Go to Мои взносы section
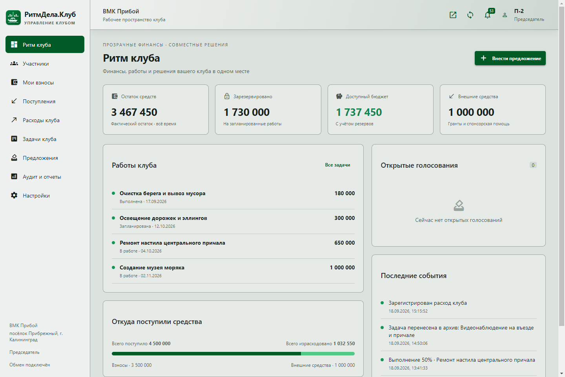Screen dimensions: 565x377 coord(45,82)
